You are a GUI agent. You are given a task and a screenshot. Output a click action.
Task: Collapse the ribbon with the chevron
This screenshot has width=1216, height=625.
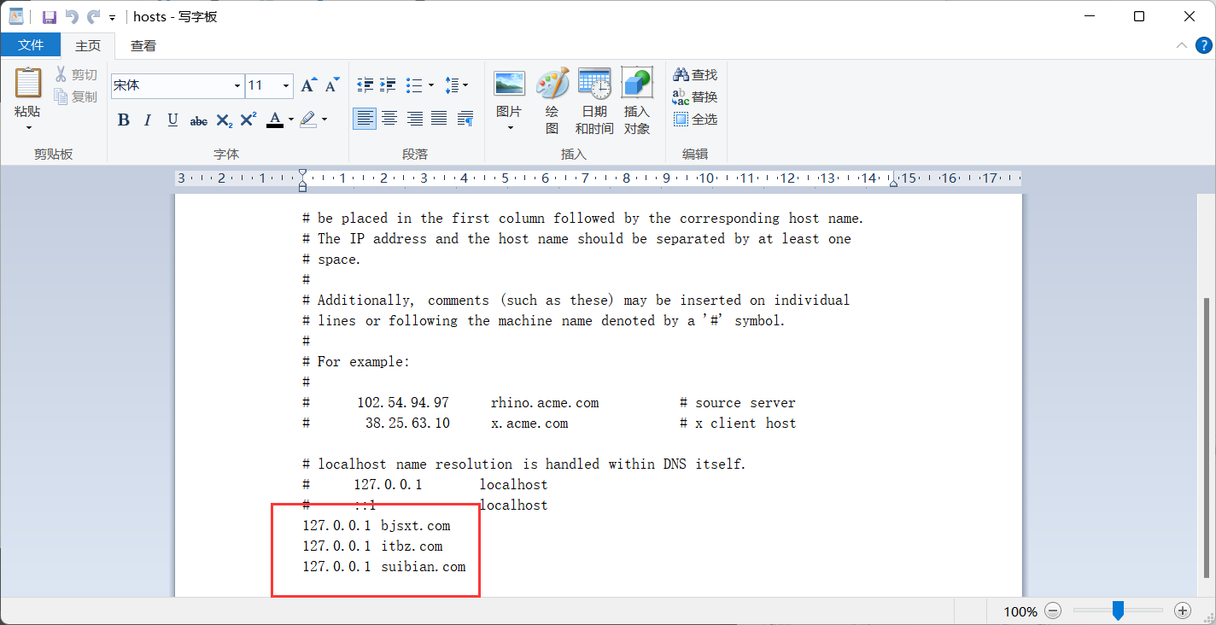click(x=1182, y=46)
